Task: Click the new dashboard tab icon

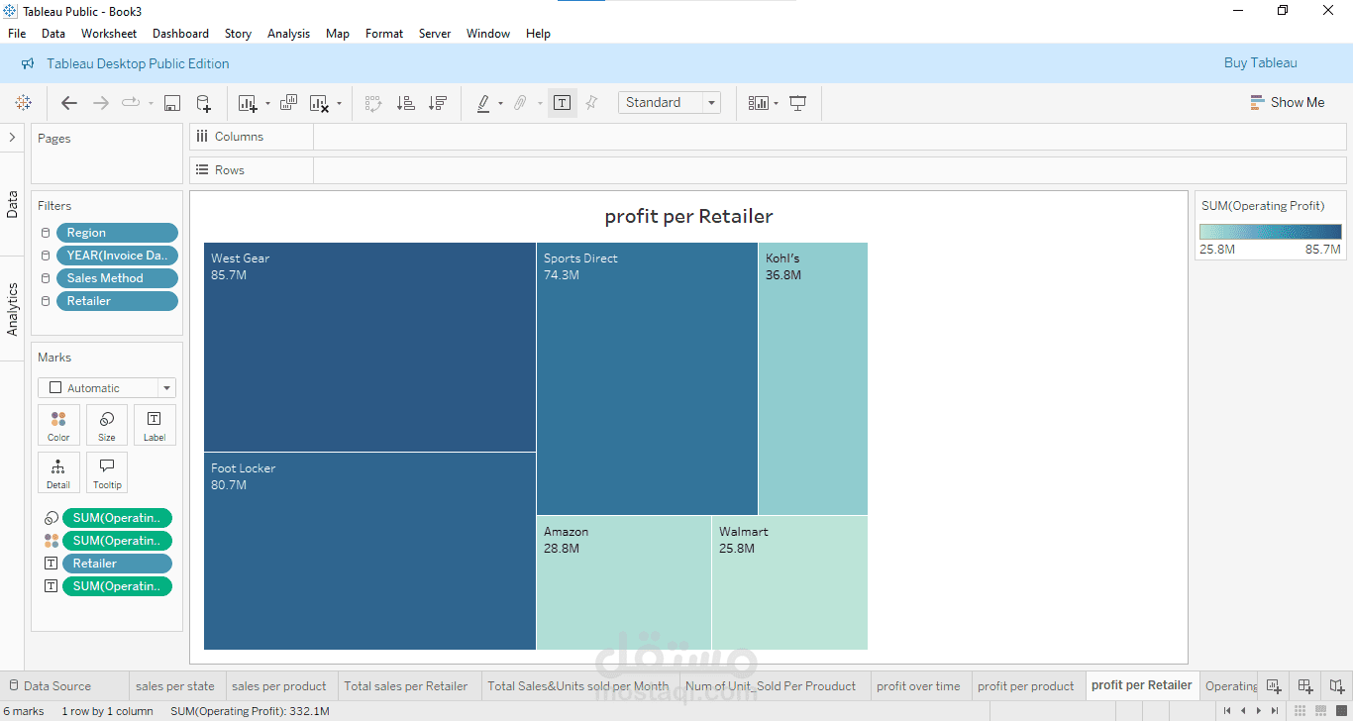Action: pyautogui.click(x=1305, y=685)
